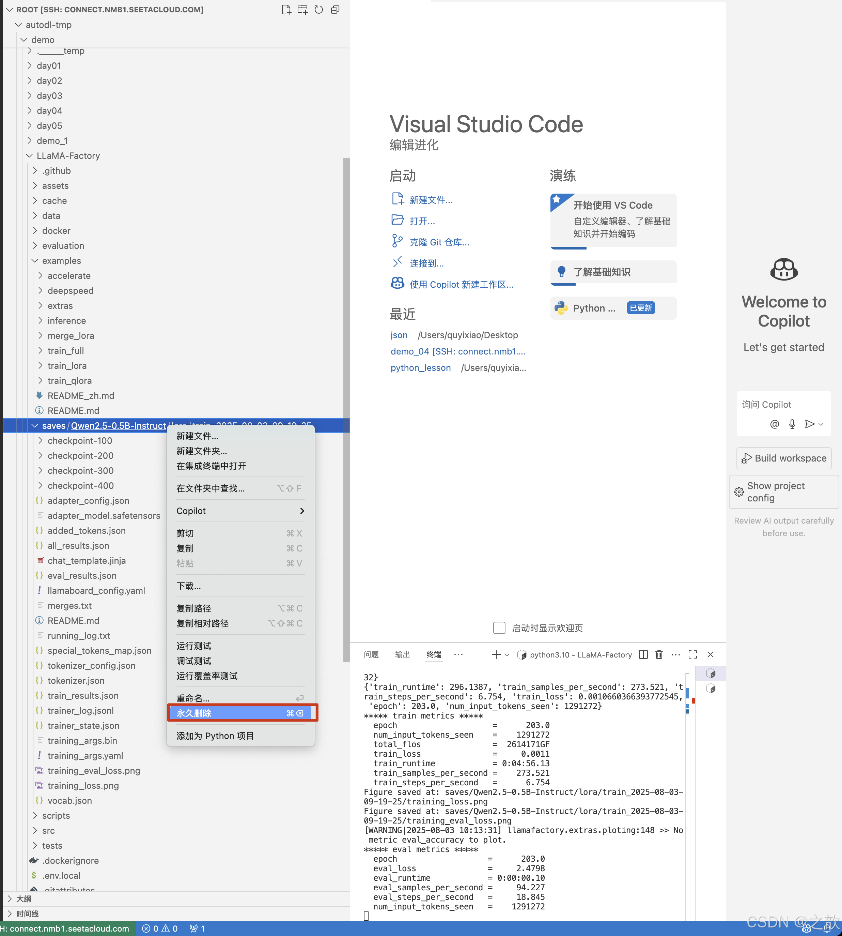This screenshot has height=936, width=842.
Task: Open the new terminal profile dropdown arrow
Action: pos(507,654)
